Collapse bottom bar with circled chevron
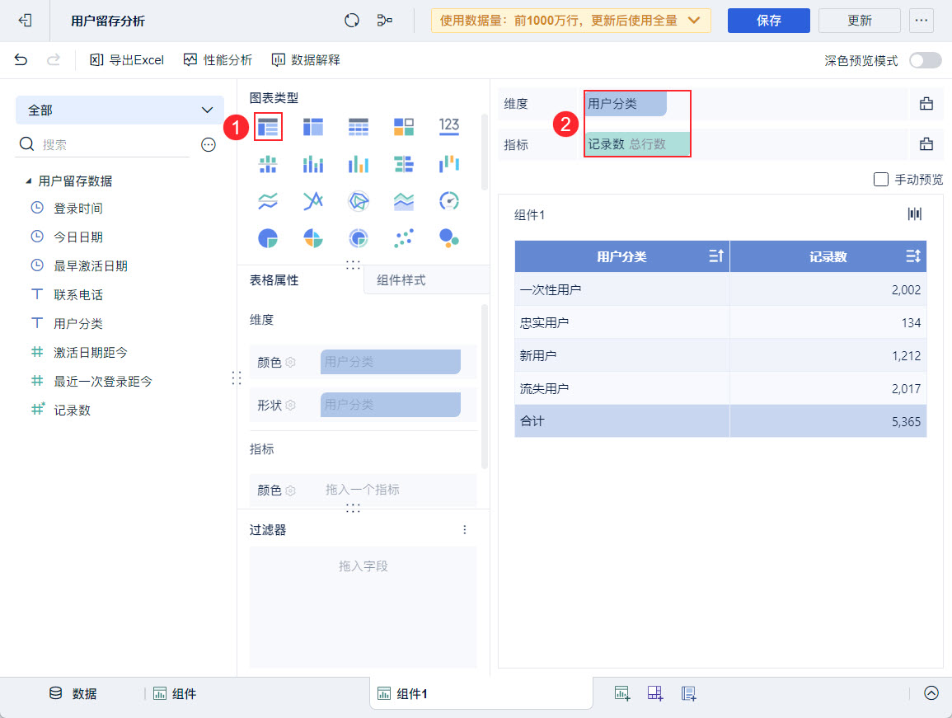 point(931,693)
